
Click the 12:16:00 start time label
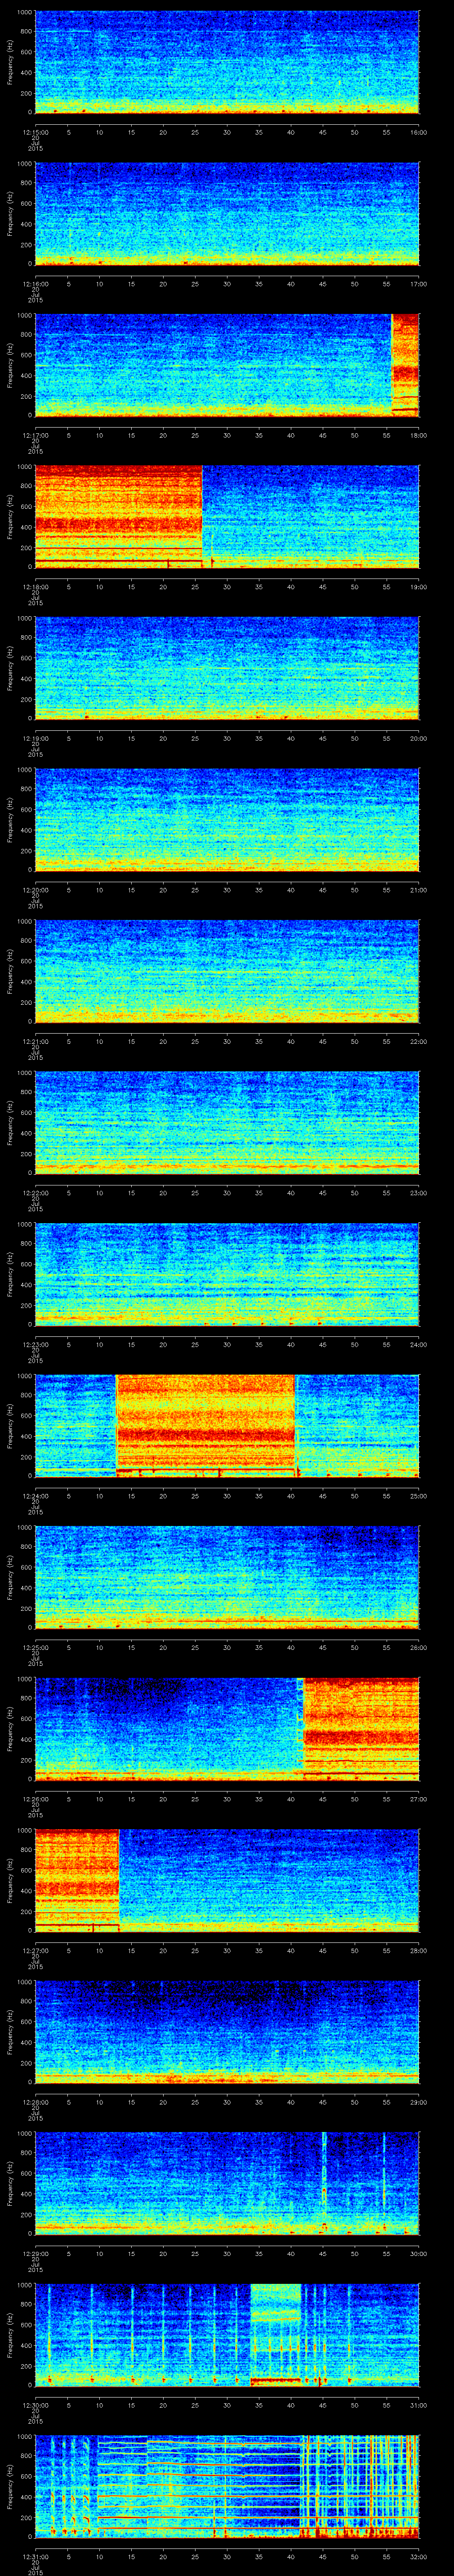coord(35,284)
